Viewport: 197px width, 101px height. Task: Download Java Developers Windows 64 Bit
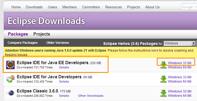pos(180,81)
